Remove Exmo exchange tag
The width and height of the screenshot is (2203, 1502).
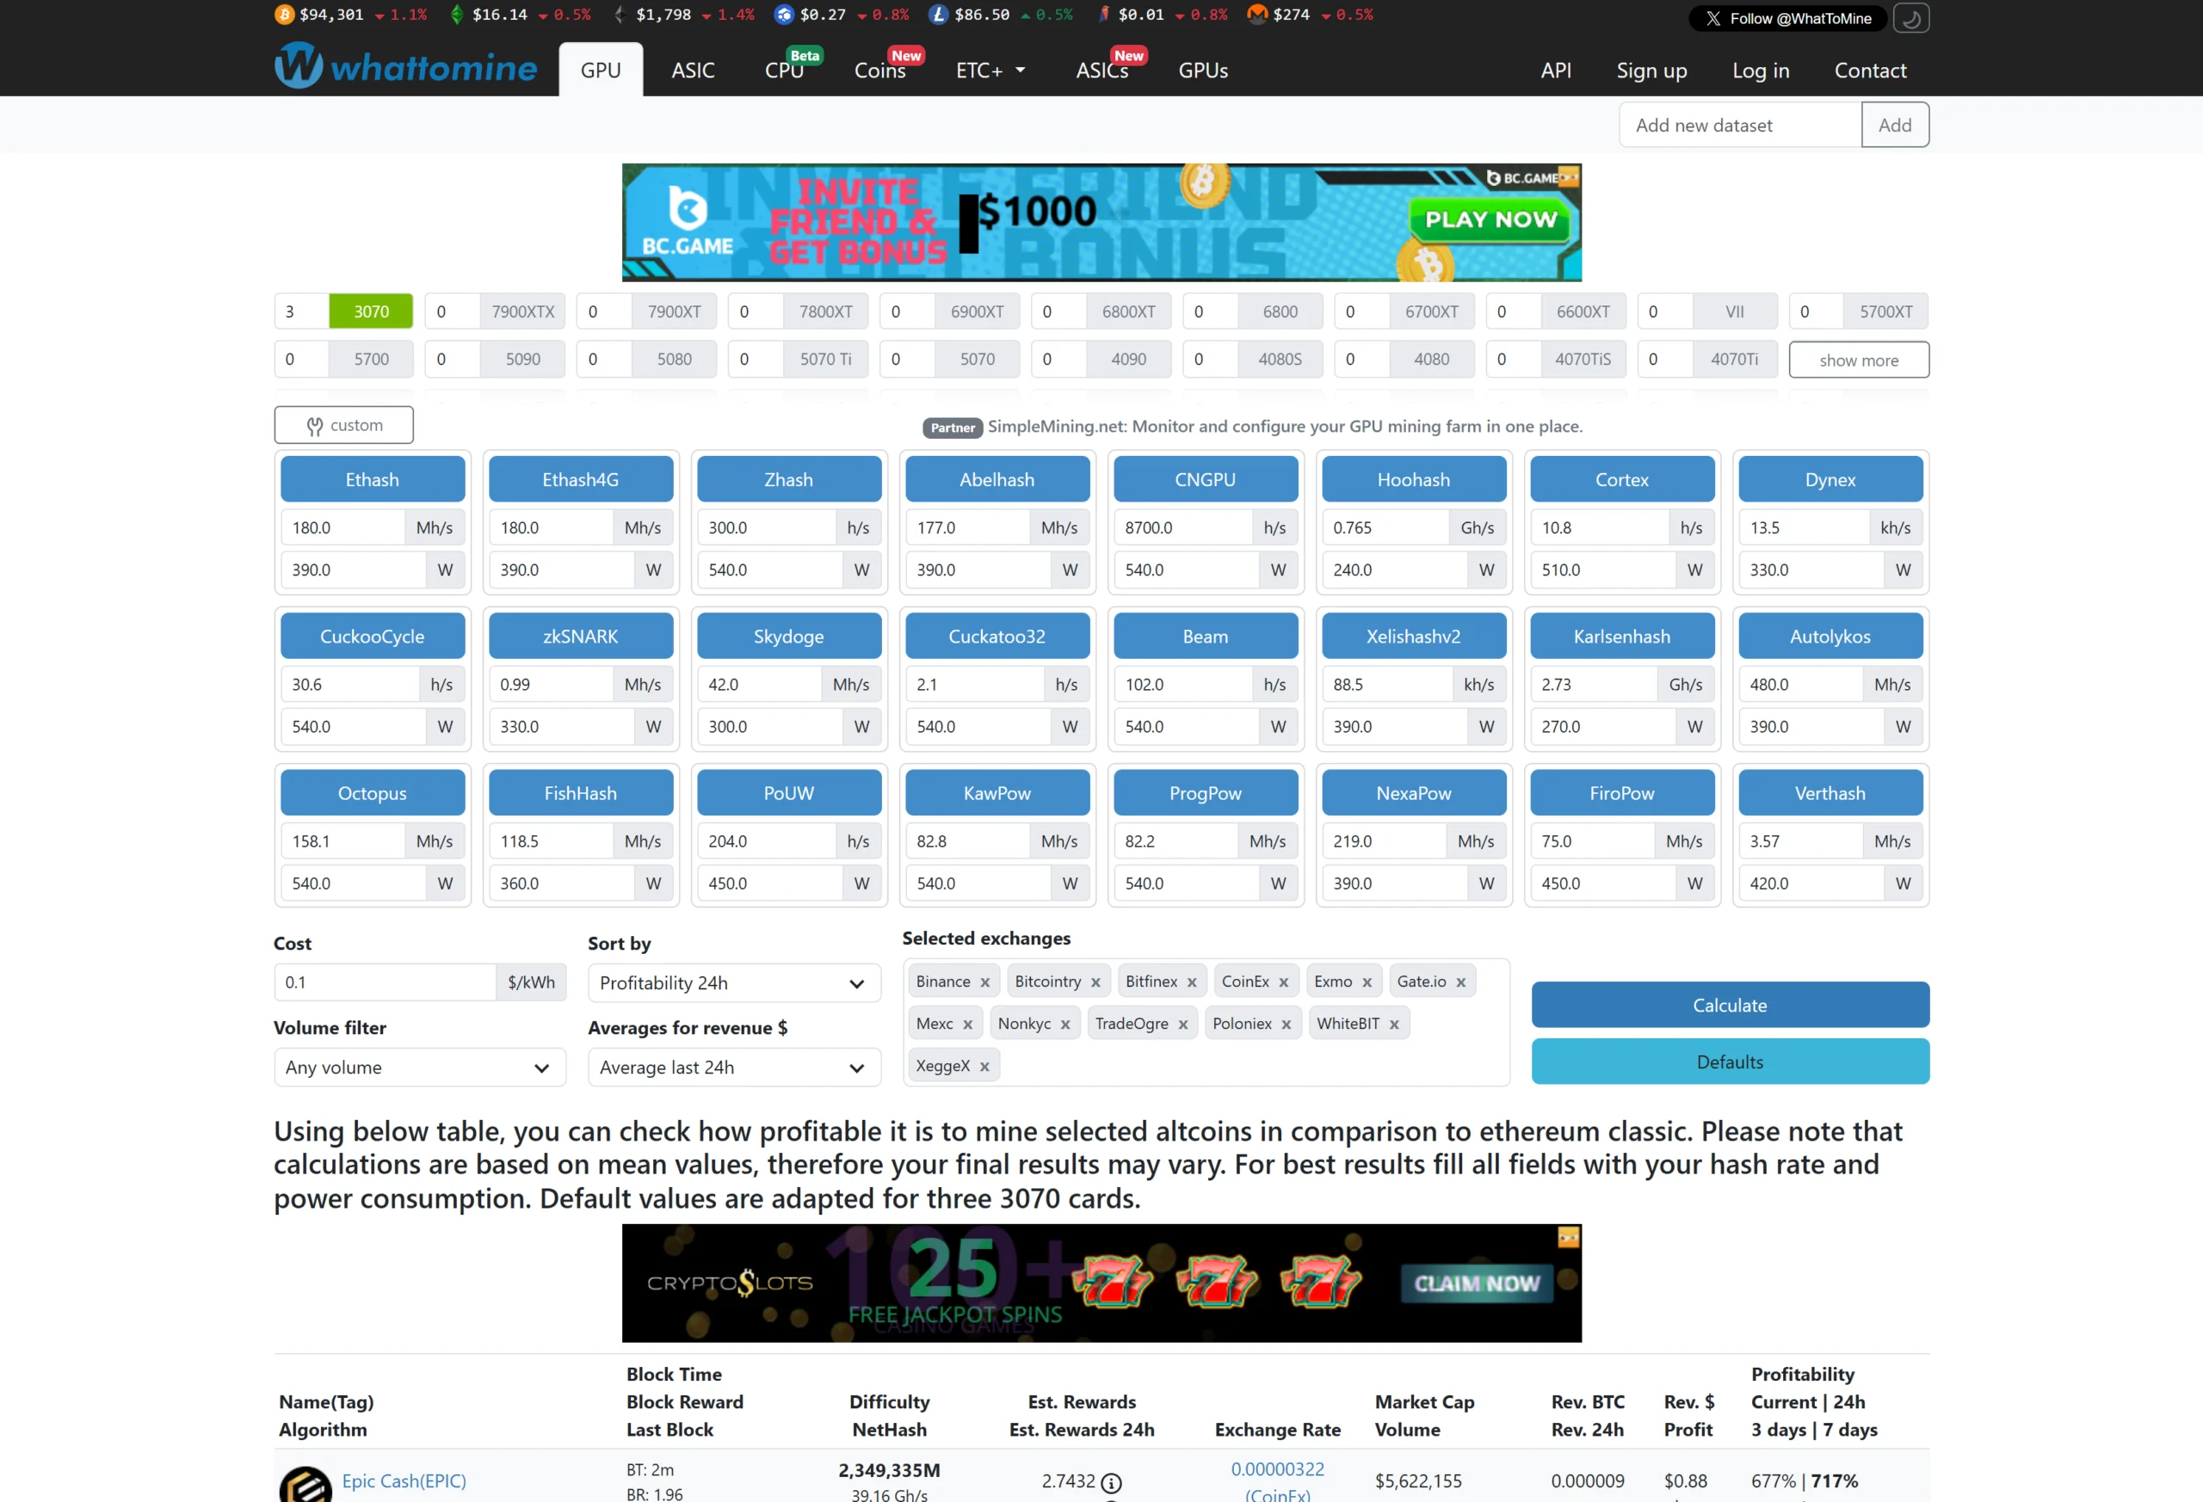click(1367, 982)
